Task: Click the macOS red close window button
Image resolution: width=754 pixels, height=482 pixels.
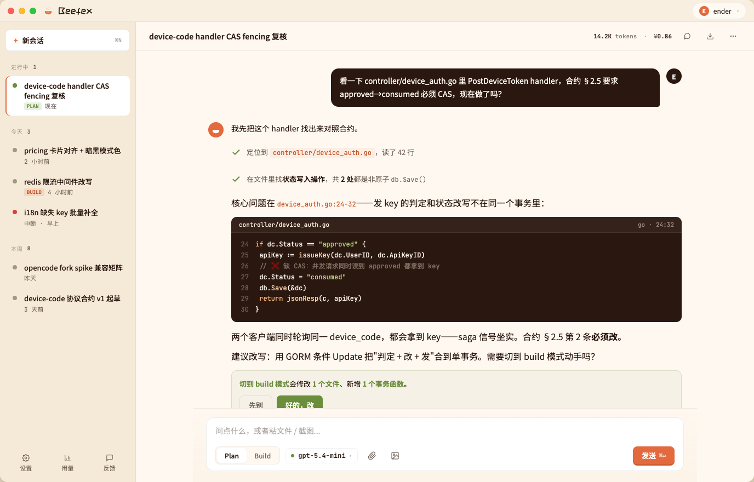Action: (x=11, y=11)
